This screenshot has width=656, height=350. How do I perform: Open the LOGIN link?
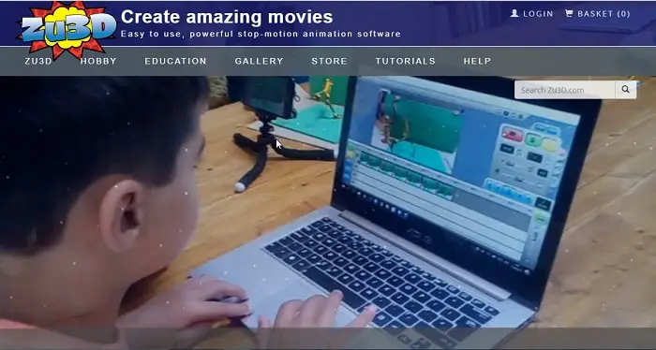[x=538, y=14]
